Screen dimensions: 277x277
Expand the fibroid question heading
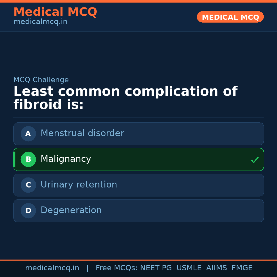pos(125,98)
